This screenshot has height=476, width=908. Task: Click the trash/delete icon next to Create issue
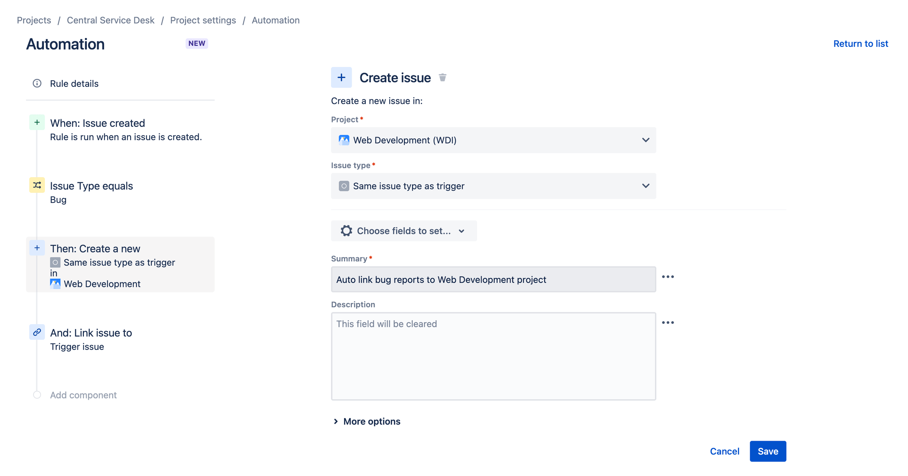[x=442, y=78]
